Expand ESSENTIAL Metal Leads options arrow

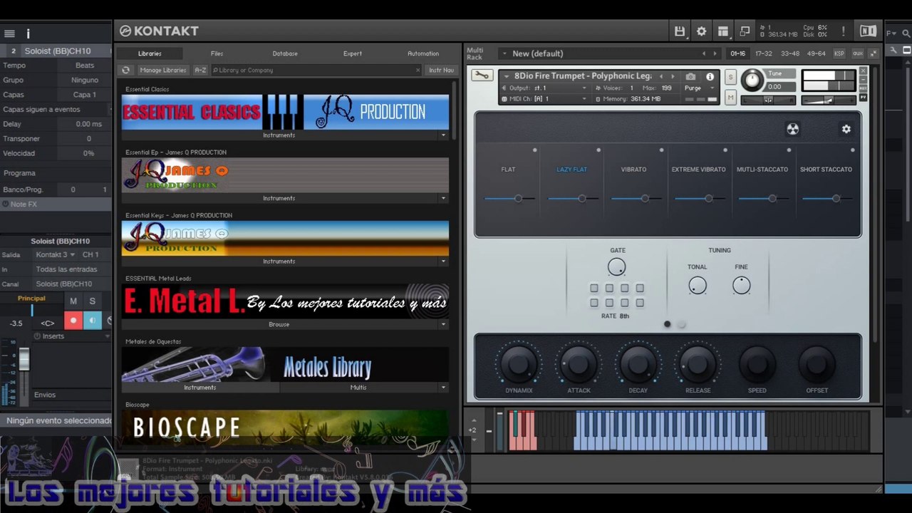point(443,324)
